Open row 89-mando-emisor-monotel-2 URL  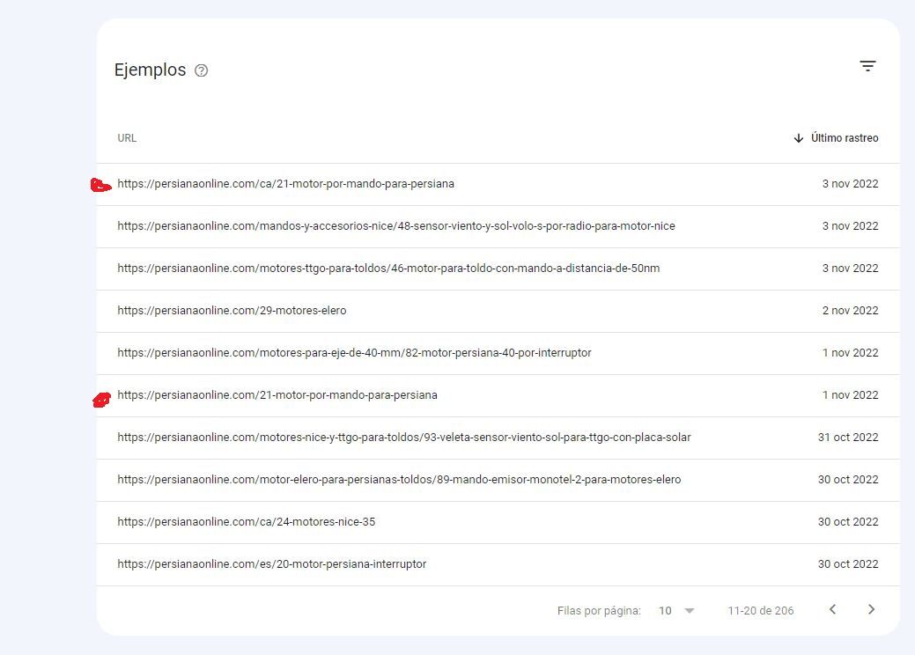coord(498,480)
